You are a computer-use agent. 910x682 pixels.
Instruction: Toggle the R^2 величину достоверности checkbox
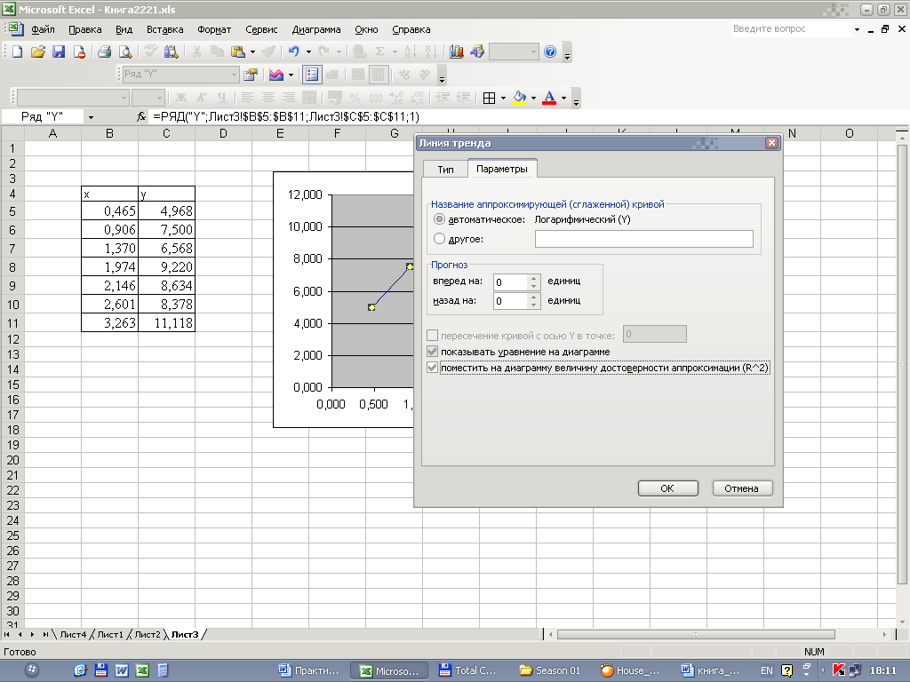pos(432,368)
